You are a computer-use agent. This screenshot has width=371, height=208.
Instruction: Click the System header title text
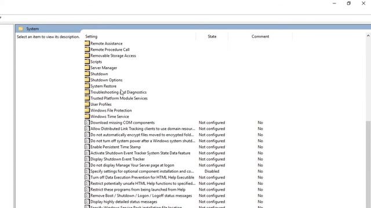click(x=32, y=29)
